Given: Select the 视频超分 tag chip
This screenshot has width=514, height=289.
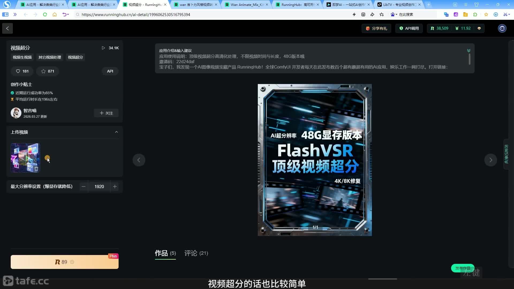Looking at the screenshot, I should 75,57.
